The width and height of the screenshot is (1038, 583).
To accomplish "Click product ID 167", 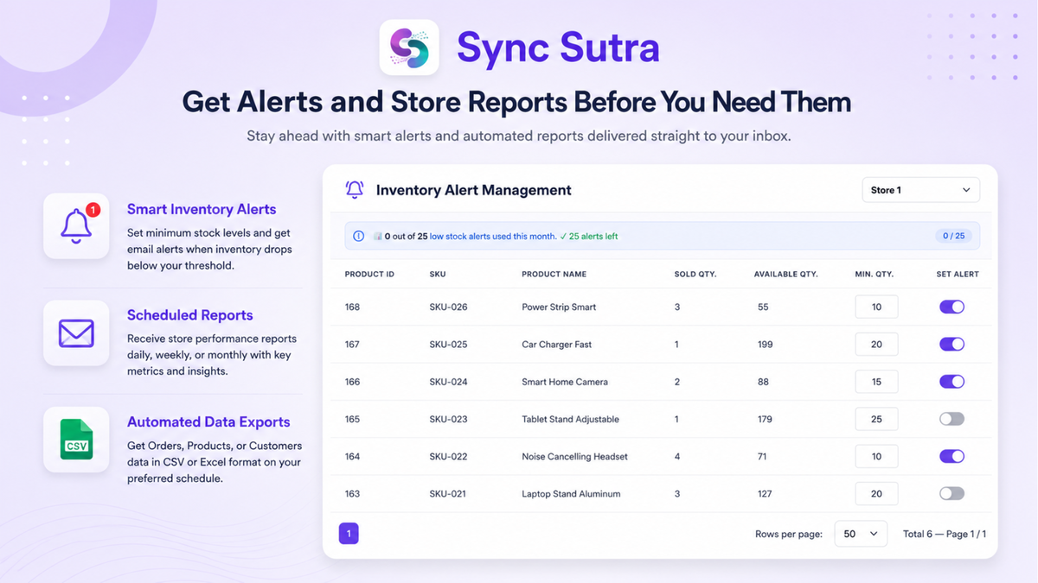I will click(352, 344).
